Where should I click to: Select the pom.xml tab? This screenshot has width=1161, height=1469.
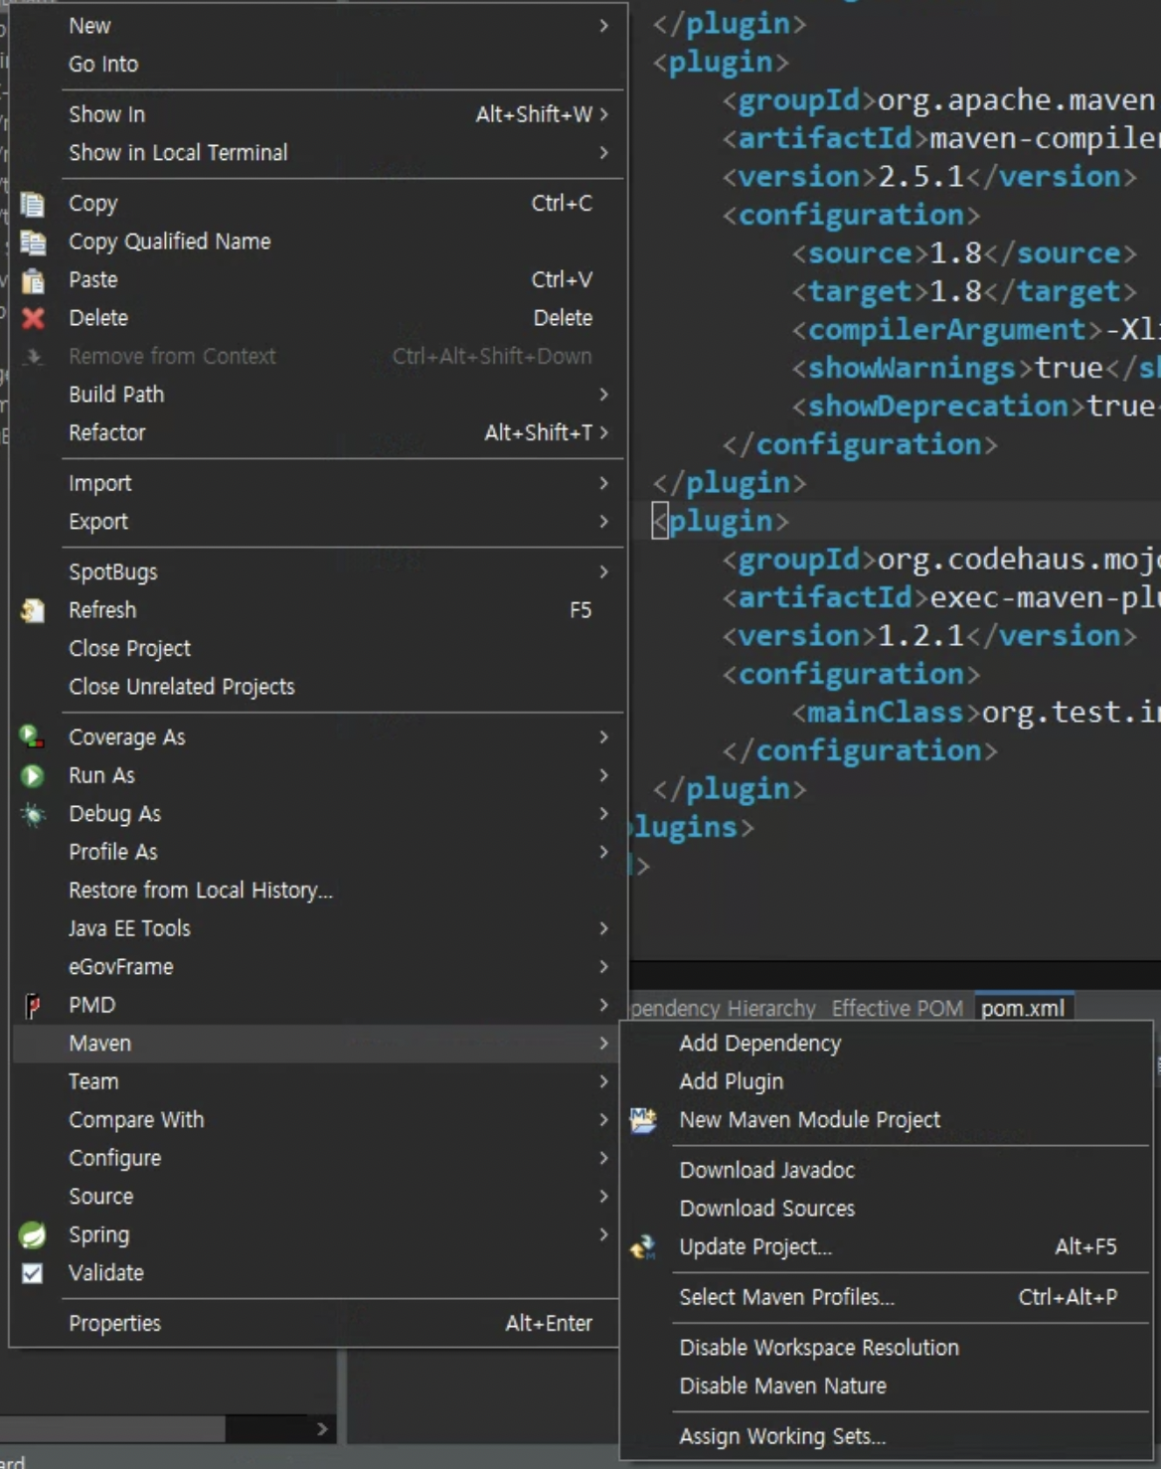tap(1023, 1008)
